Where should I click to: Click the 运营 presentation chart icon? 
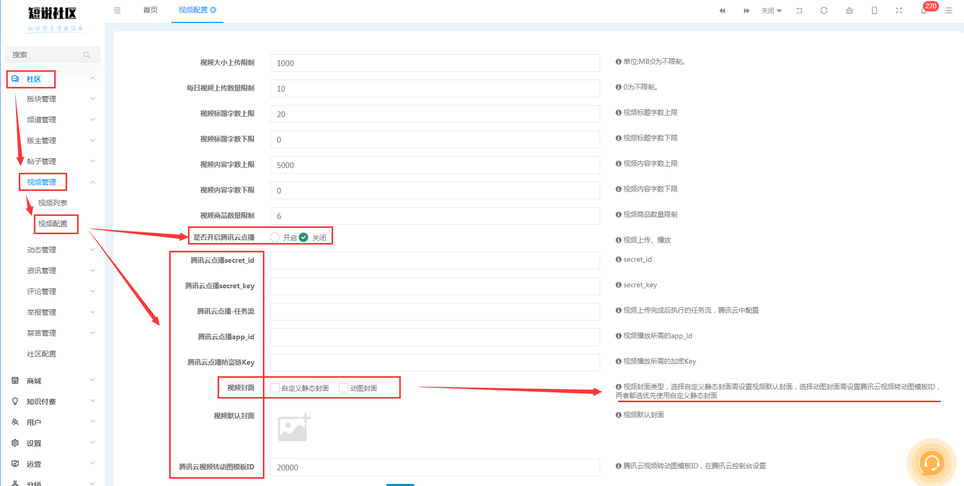pyautogui.click(x=15, y=464)
